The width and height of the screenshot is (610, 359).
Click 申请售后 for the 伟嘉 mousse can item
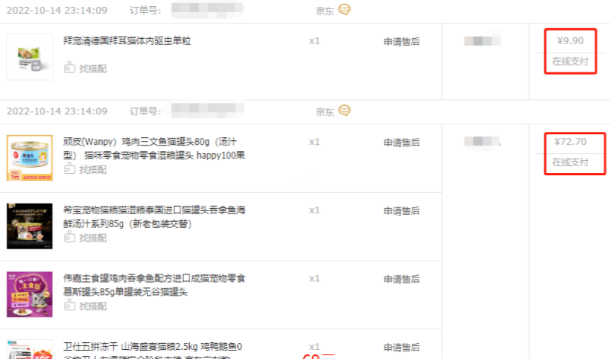(x=402, y=279)
